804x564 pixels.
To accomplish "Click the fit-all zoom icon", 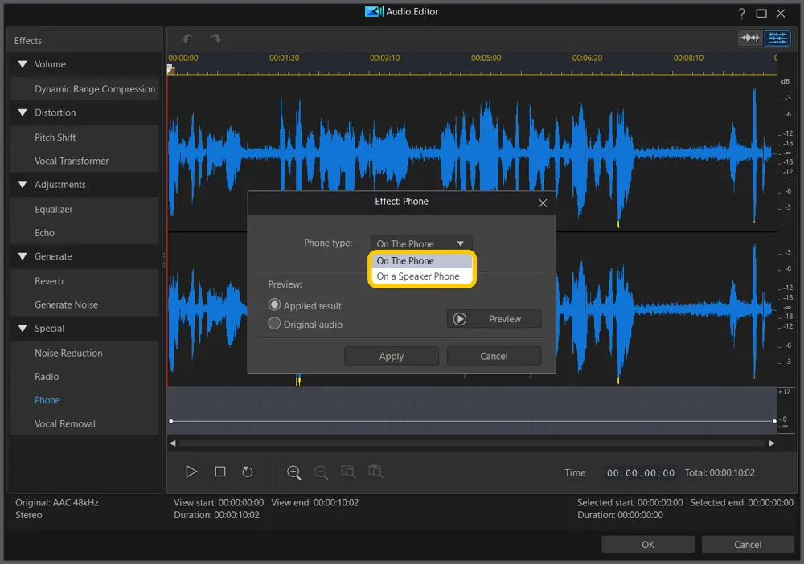I will coord(375,472).
